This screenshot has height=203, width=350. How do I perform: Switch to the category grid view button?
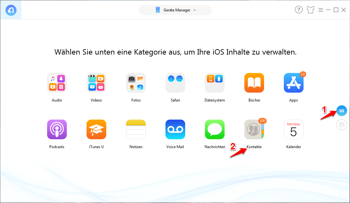[x=341, y=111]
